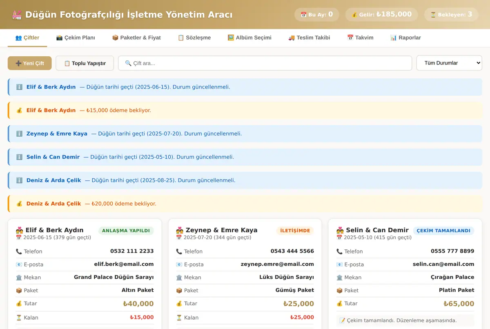Switch to the Takvim tab

[x=360, y=38]
